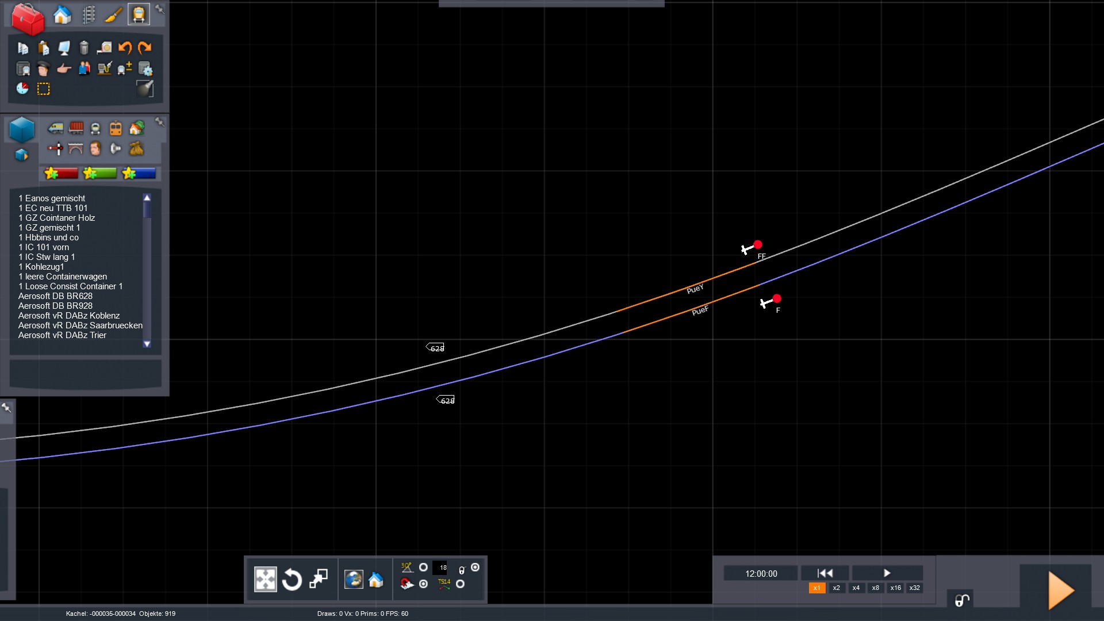Screen dimensions: 1104x621
Task: Select the Rotate gizmo tool
Action: [292, 579]
